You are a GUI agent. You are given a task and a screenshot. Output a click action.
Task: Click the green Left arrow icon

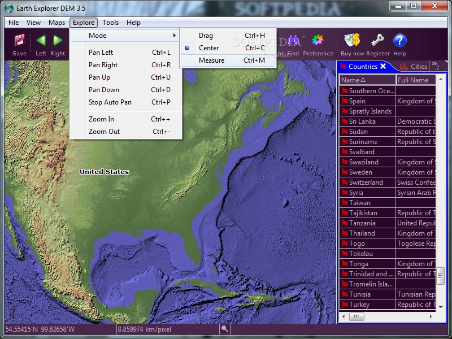click(x=41, y=40)
